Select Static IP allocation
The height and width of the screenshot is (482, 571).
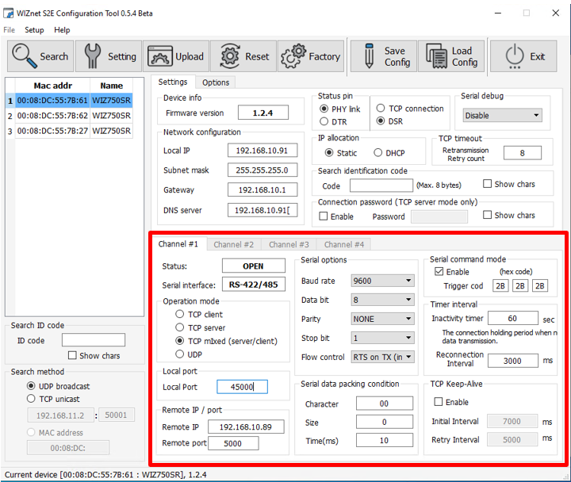pyautogui.click(x=329, y=152)
